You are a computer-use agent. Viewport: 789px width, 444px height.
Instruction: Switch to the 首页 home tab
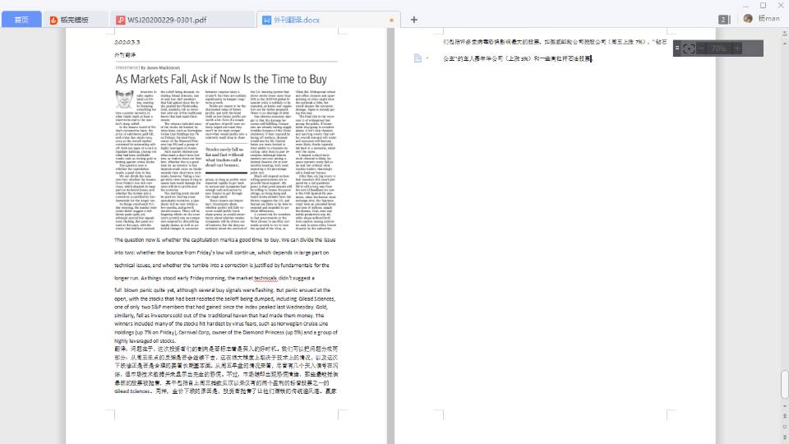click(21, 20)
